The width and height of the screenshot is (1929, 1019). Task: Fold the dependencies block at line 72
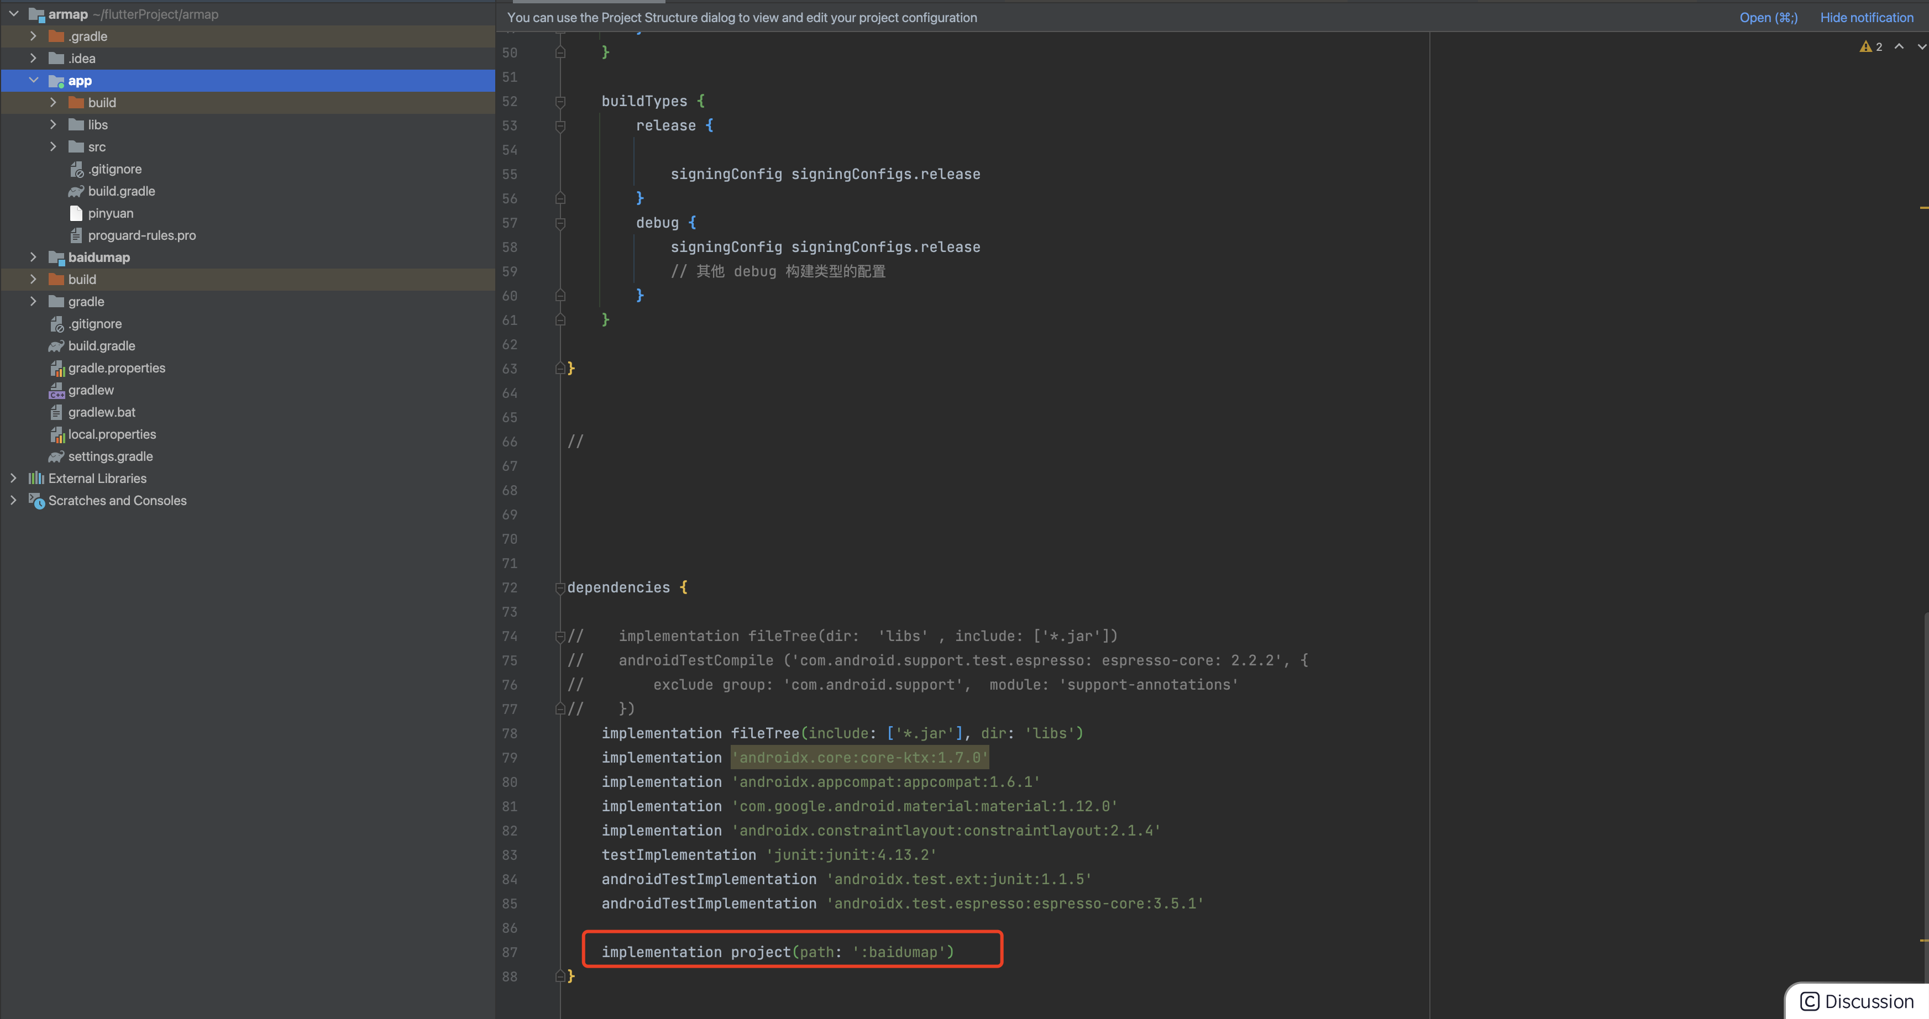(x=560, y=588)
